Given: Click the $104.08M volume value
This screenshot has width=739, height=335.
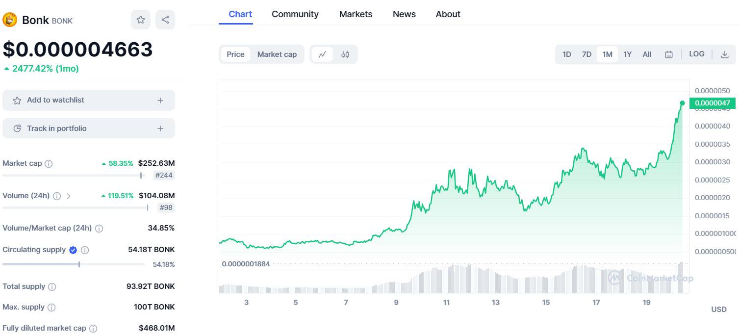Looking at the screenshot, I should tap(157, 196).
